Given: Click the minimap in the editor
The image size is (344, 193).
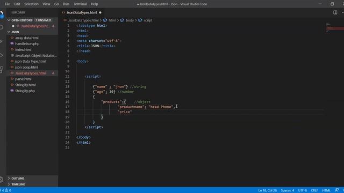Looking at the screenshot, I should pos(334,28).
